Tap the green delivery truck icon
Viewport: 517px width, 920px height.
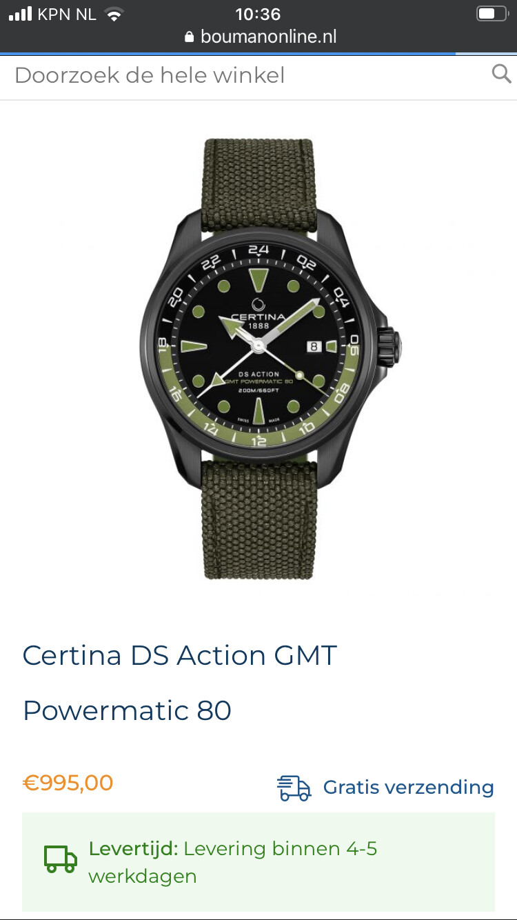[x=61, y=859]
